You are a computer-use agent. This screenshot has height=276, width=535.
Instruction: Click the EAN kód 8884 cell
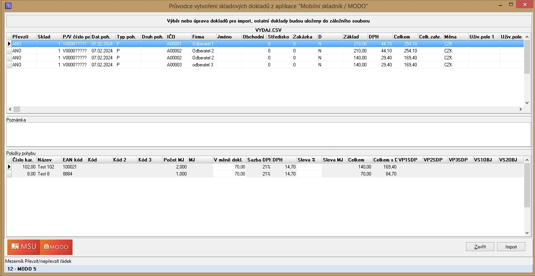(74, 174)
